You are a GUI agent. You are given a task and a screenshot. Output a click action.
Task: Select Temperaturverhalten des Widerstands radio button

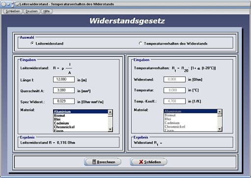click(140, 44)
